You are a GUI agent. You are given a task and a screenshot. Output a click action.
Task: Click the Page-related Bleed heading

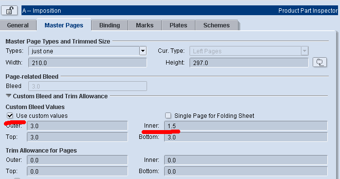(x=32, y=77)
